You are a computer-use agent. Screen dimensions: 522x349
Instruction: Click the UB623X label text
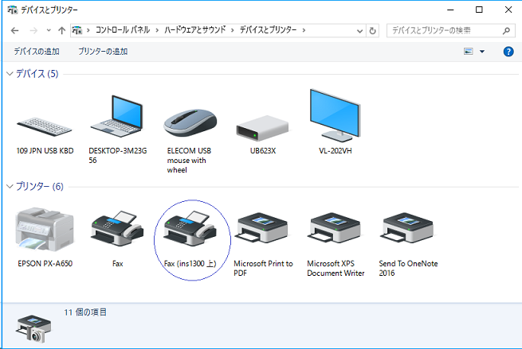263,151
